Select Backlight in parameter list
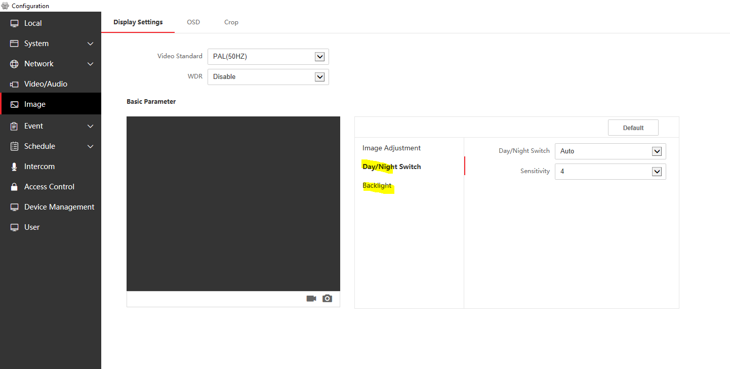The height and width of the screenshot is (369, 730). click(377, 186)
